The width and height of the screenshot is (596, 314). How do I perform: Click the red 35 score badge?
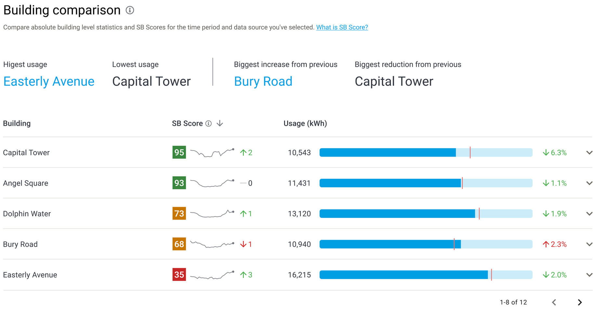pos(179,274)
